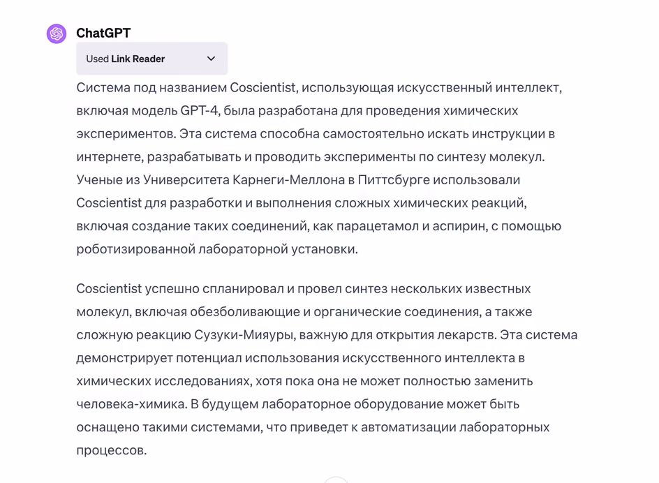Click the word "Used" in plugin box
This screenshot has width=659, height=483.
click(97, 59)
